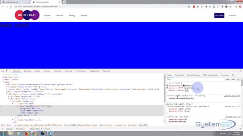
Task: Click the Features nav link
Action: point(59,15)
